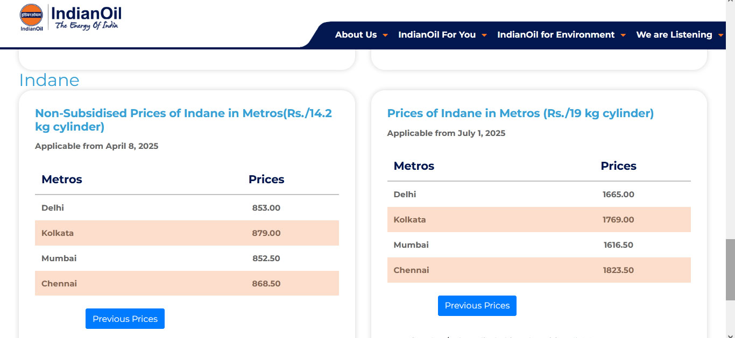Click the 868.50 price value
Viewport: 735px width, 338px height.
coord(266,284)
